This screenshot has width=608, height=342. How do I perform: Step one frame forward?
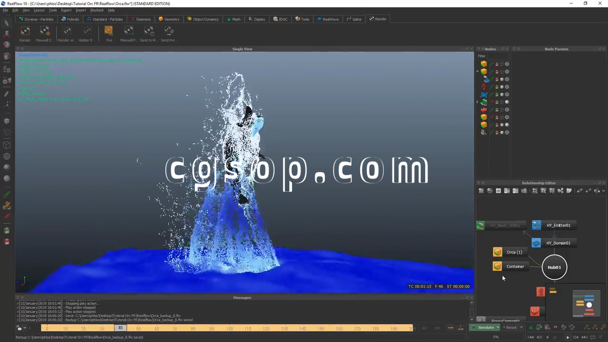576,337
